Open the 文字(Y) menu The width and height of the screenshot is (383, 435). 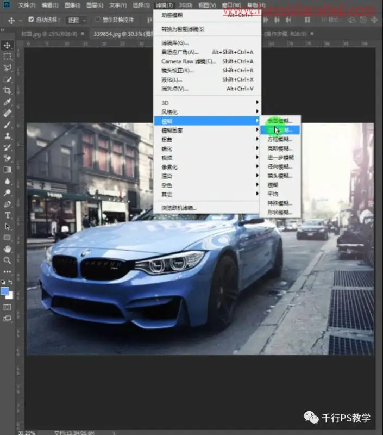tap(118, 5)
